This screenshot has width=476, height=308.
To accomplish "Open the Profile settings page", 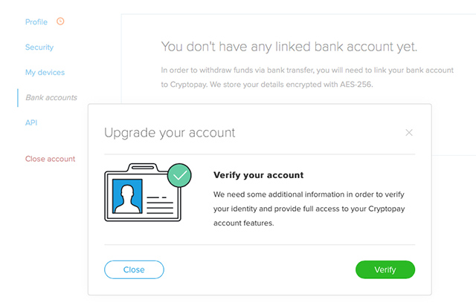I will [x=36, y=22].
